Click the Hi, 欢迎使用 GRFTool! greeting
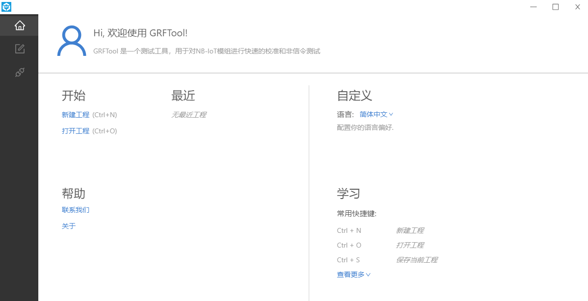The image size is (588, 301). (x=140, y=33)
